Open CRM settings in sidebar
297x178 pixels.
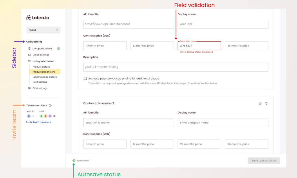click(x=40, y=88)
